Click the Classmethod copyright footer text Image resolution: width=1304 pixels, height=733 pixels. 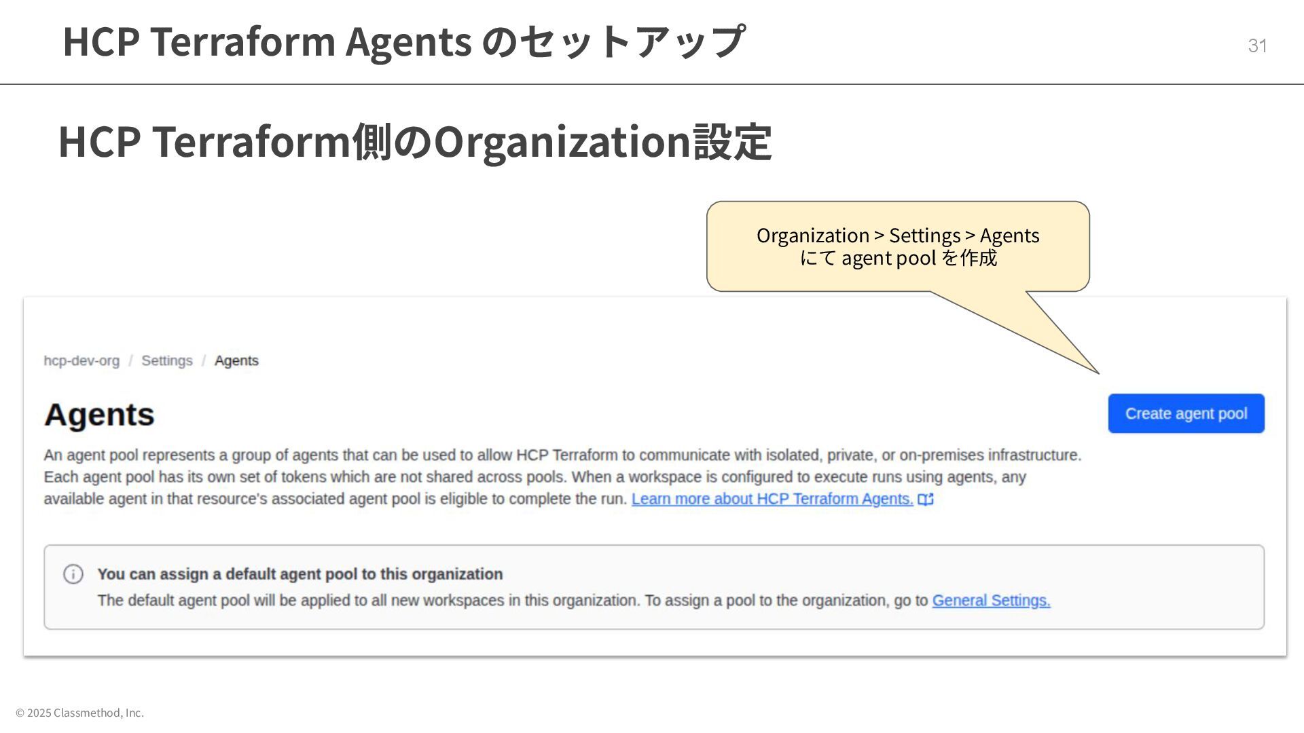(x=79, y=713)
